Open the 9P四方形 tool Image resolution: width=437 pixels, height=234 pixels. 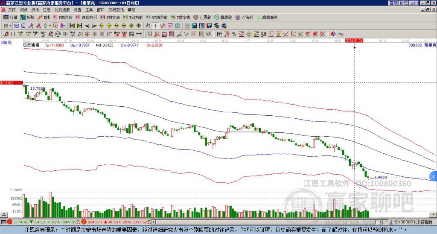[x=86, y=17]
